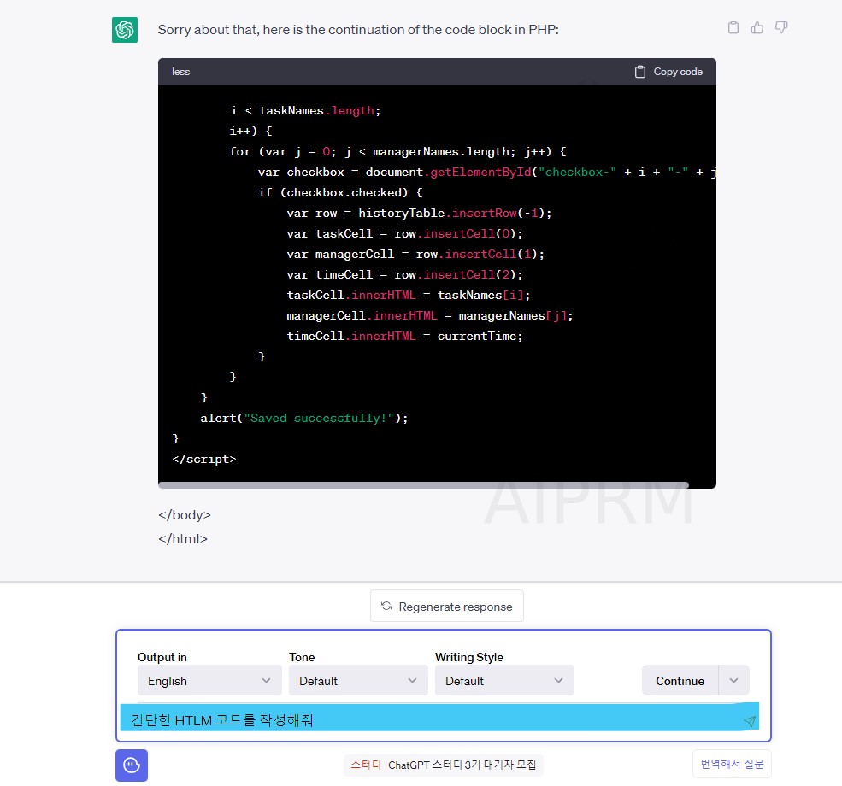Image resolution: width=842 pixels, height=786 pixels.
Task: Click the code block horizontal scrollbar
Action: click(x=423, y=485)
